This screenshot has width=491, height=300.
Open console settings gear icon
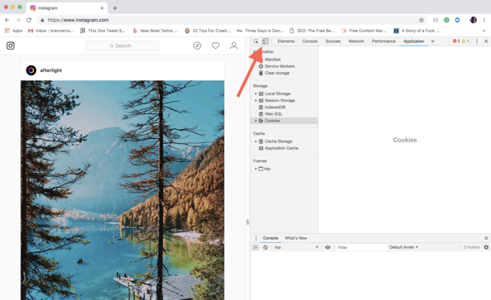pos(486,247)
